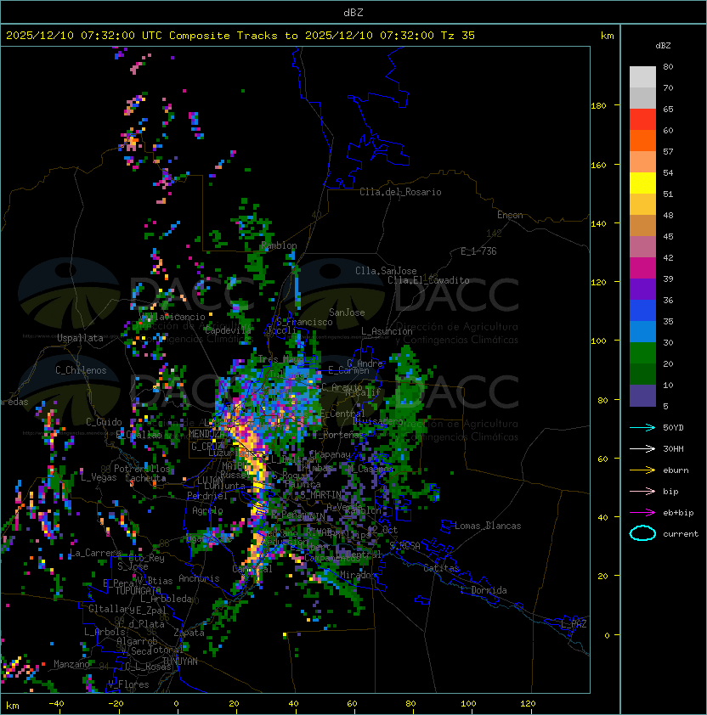The width and height of the screenshot is (707, 715).
Task: Select the magenta swatch in the dBZ scale
Action: [642, 268]
